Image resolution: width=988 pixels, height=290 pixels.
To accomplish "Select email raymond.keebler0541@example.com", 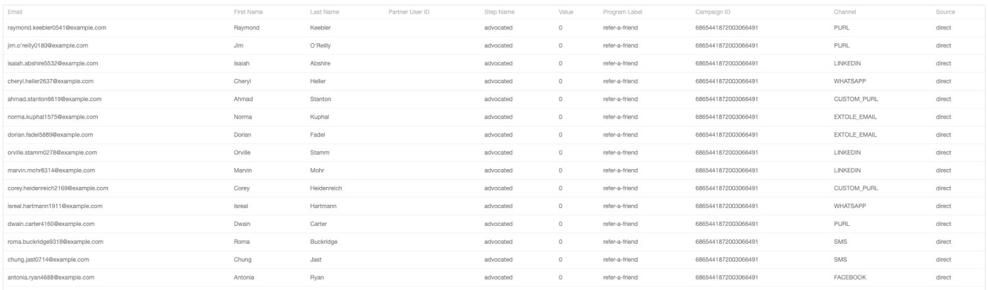I will 57,28.
